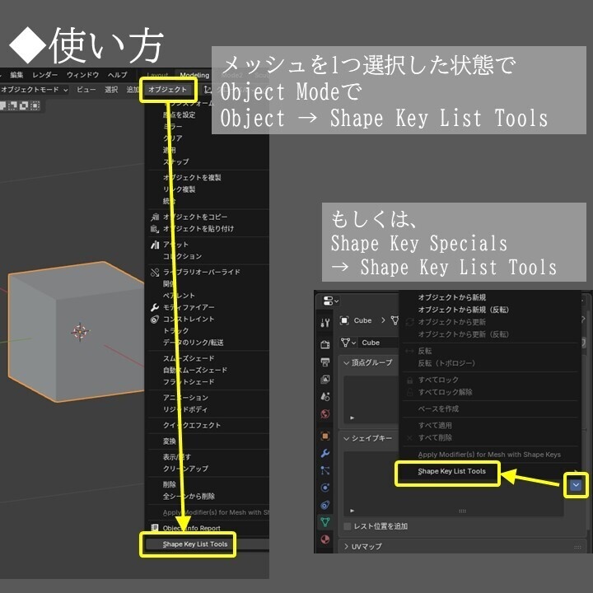Choose Shape Key List Tools in Specials menu

click(x=451, y=471)
